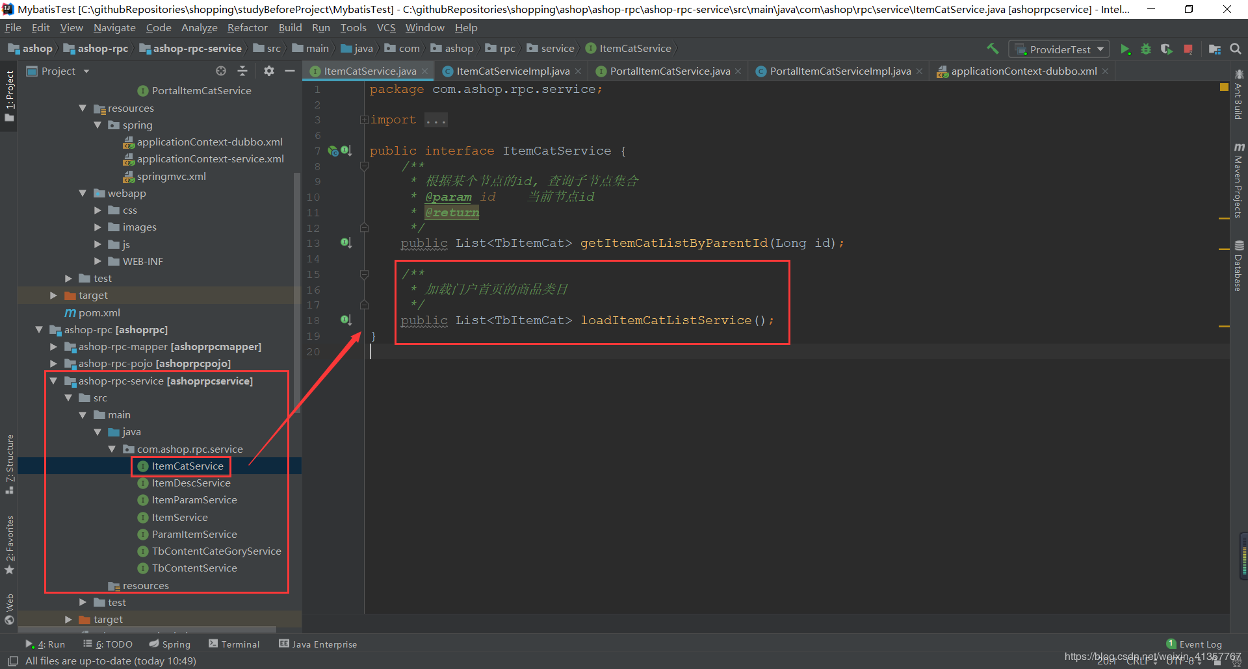The width and height of the screenshot is (1248, 669).
Task: Open the Spring tool window
Action: [170, 644]
